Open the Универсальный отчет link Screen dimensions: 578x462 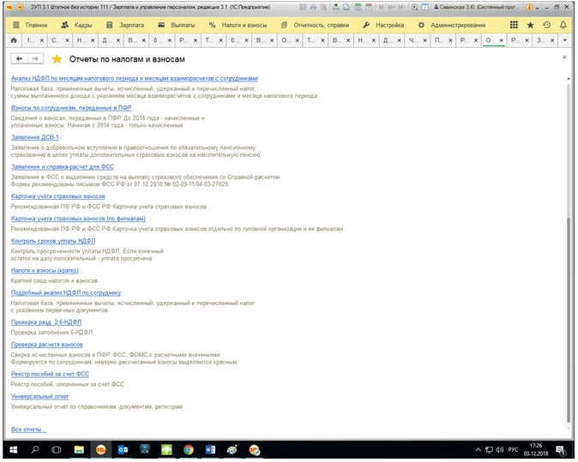click(39, 396)
